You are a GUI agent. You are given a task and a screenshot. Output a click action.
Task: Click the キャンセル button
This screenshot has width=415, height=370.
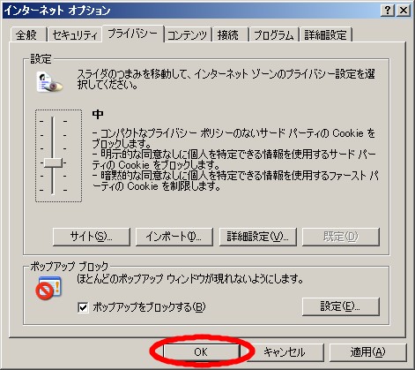click(x=285, y=352)
